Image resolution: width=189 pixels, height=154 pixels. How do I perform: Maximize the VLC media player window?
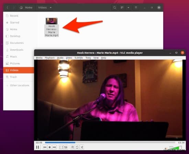coord(176,53)
